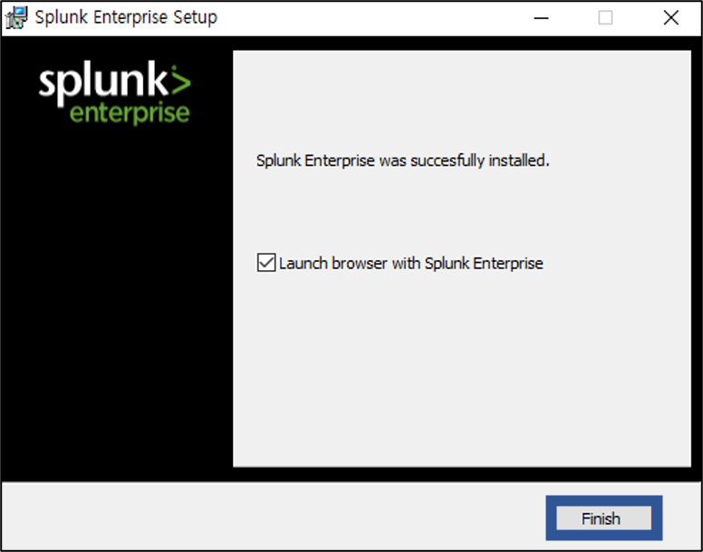The image size is (703, 552).
Task: Click the green enterprise word in the logo
Action: pyautogui.click(x=130, y=114)
